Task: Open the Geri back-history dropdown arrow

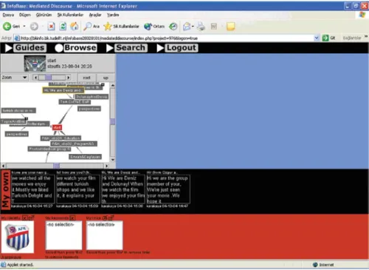Action: [24, 26]
